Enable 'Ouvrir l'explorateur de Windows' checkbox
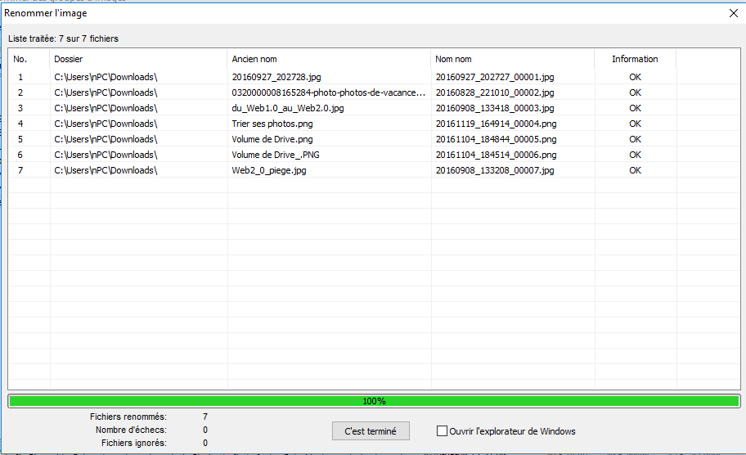This screenshot has width=746, height=455. pos(442,431)
